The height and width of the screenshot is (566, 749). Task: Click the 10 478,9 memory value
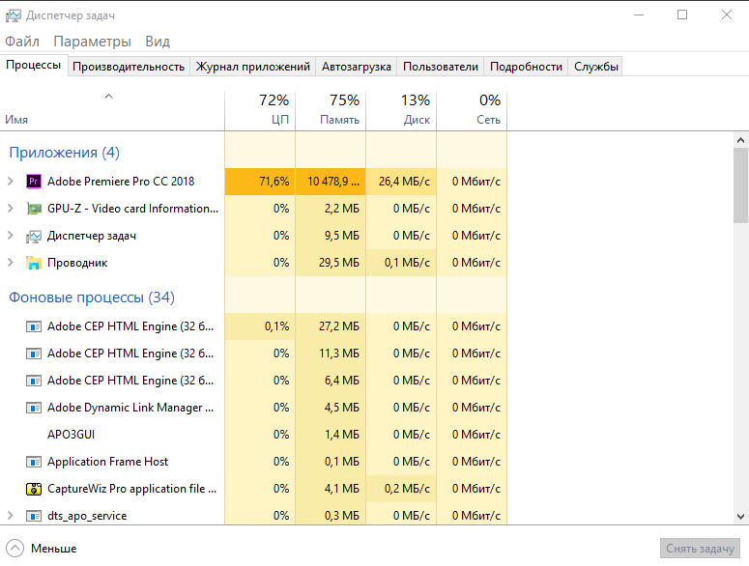[x=333, y=182]
